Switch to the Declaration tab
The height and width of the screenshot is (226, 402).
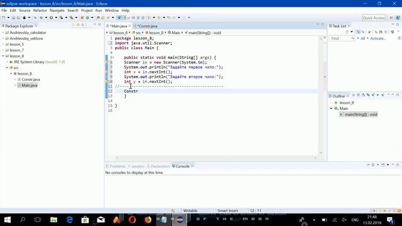click(158, 166)
